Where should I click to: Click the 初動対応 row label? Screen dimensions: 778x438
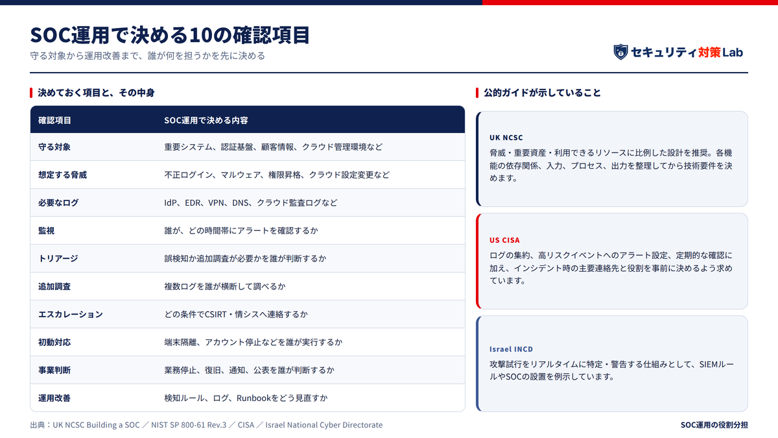pos(54,343)
